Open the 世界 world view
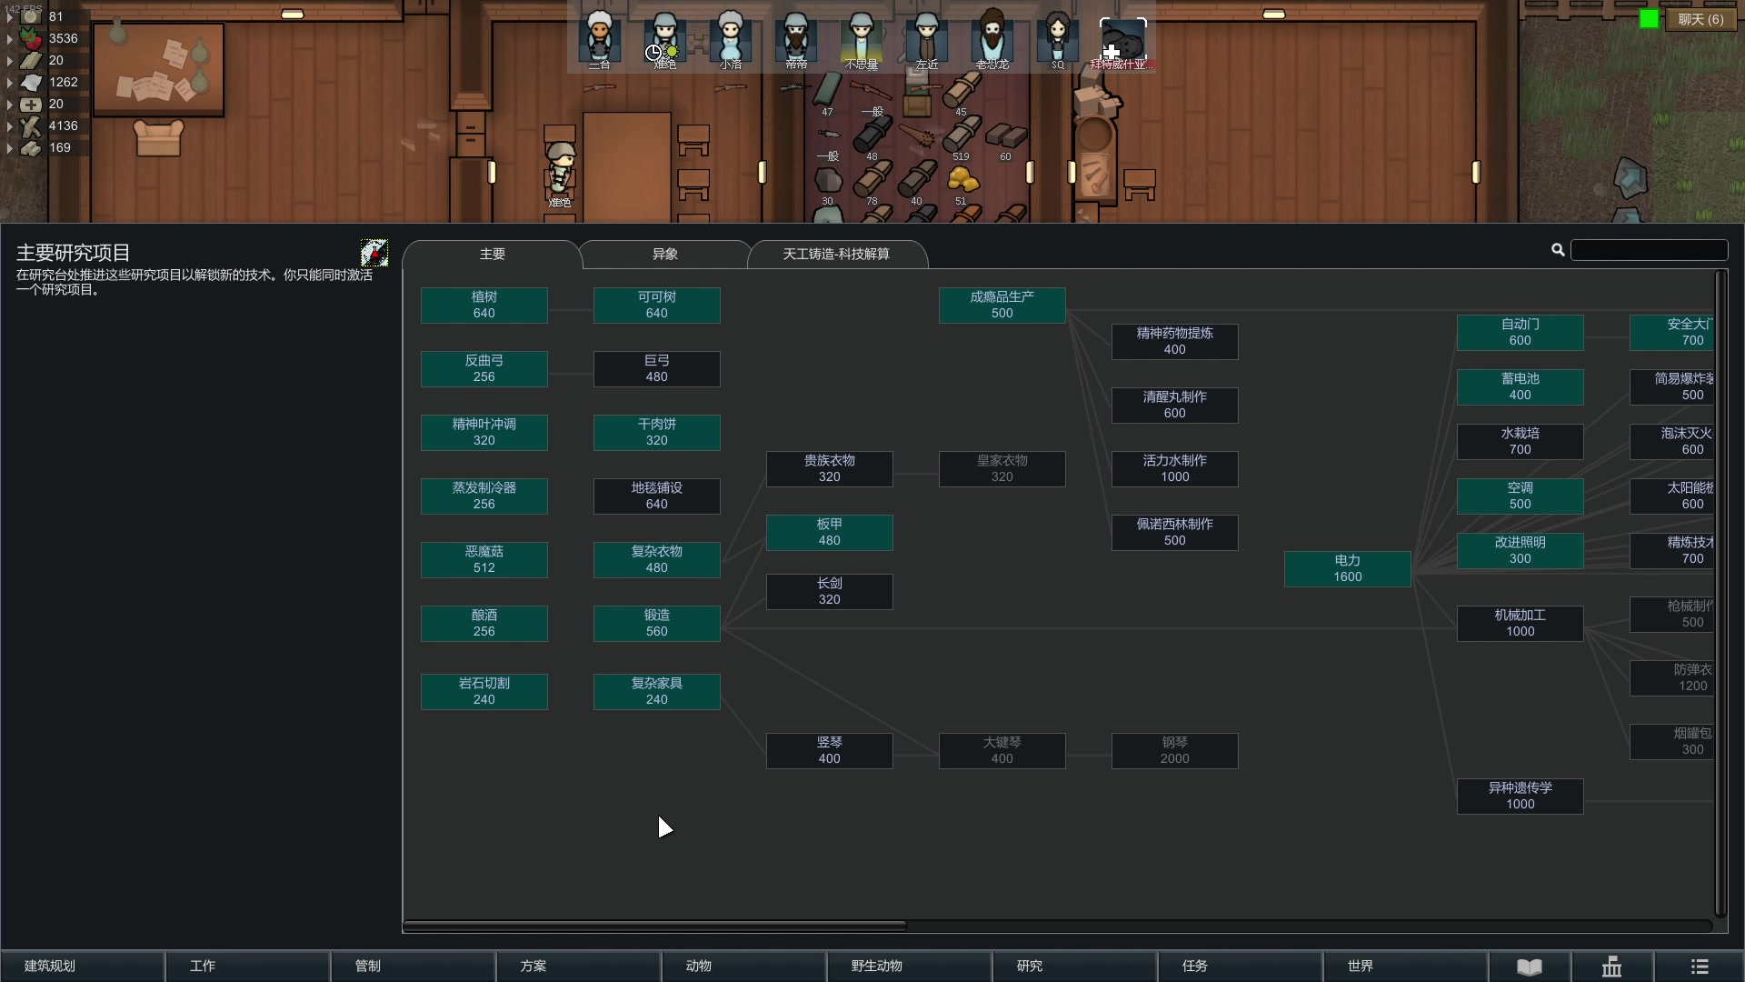 tap(1406, 966)
